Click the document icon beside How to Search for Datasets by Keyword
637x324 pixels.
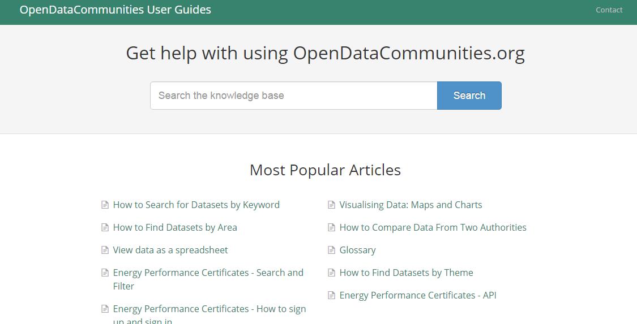click(x=105, y=205)
